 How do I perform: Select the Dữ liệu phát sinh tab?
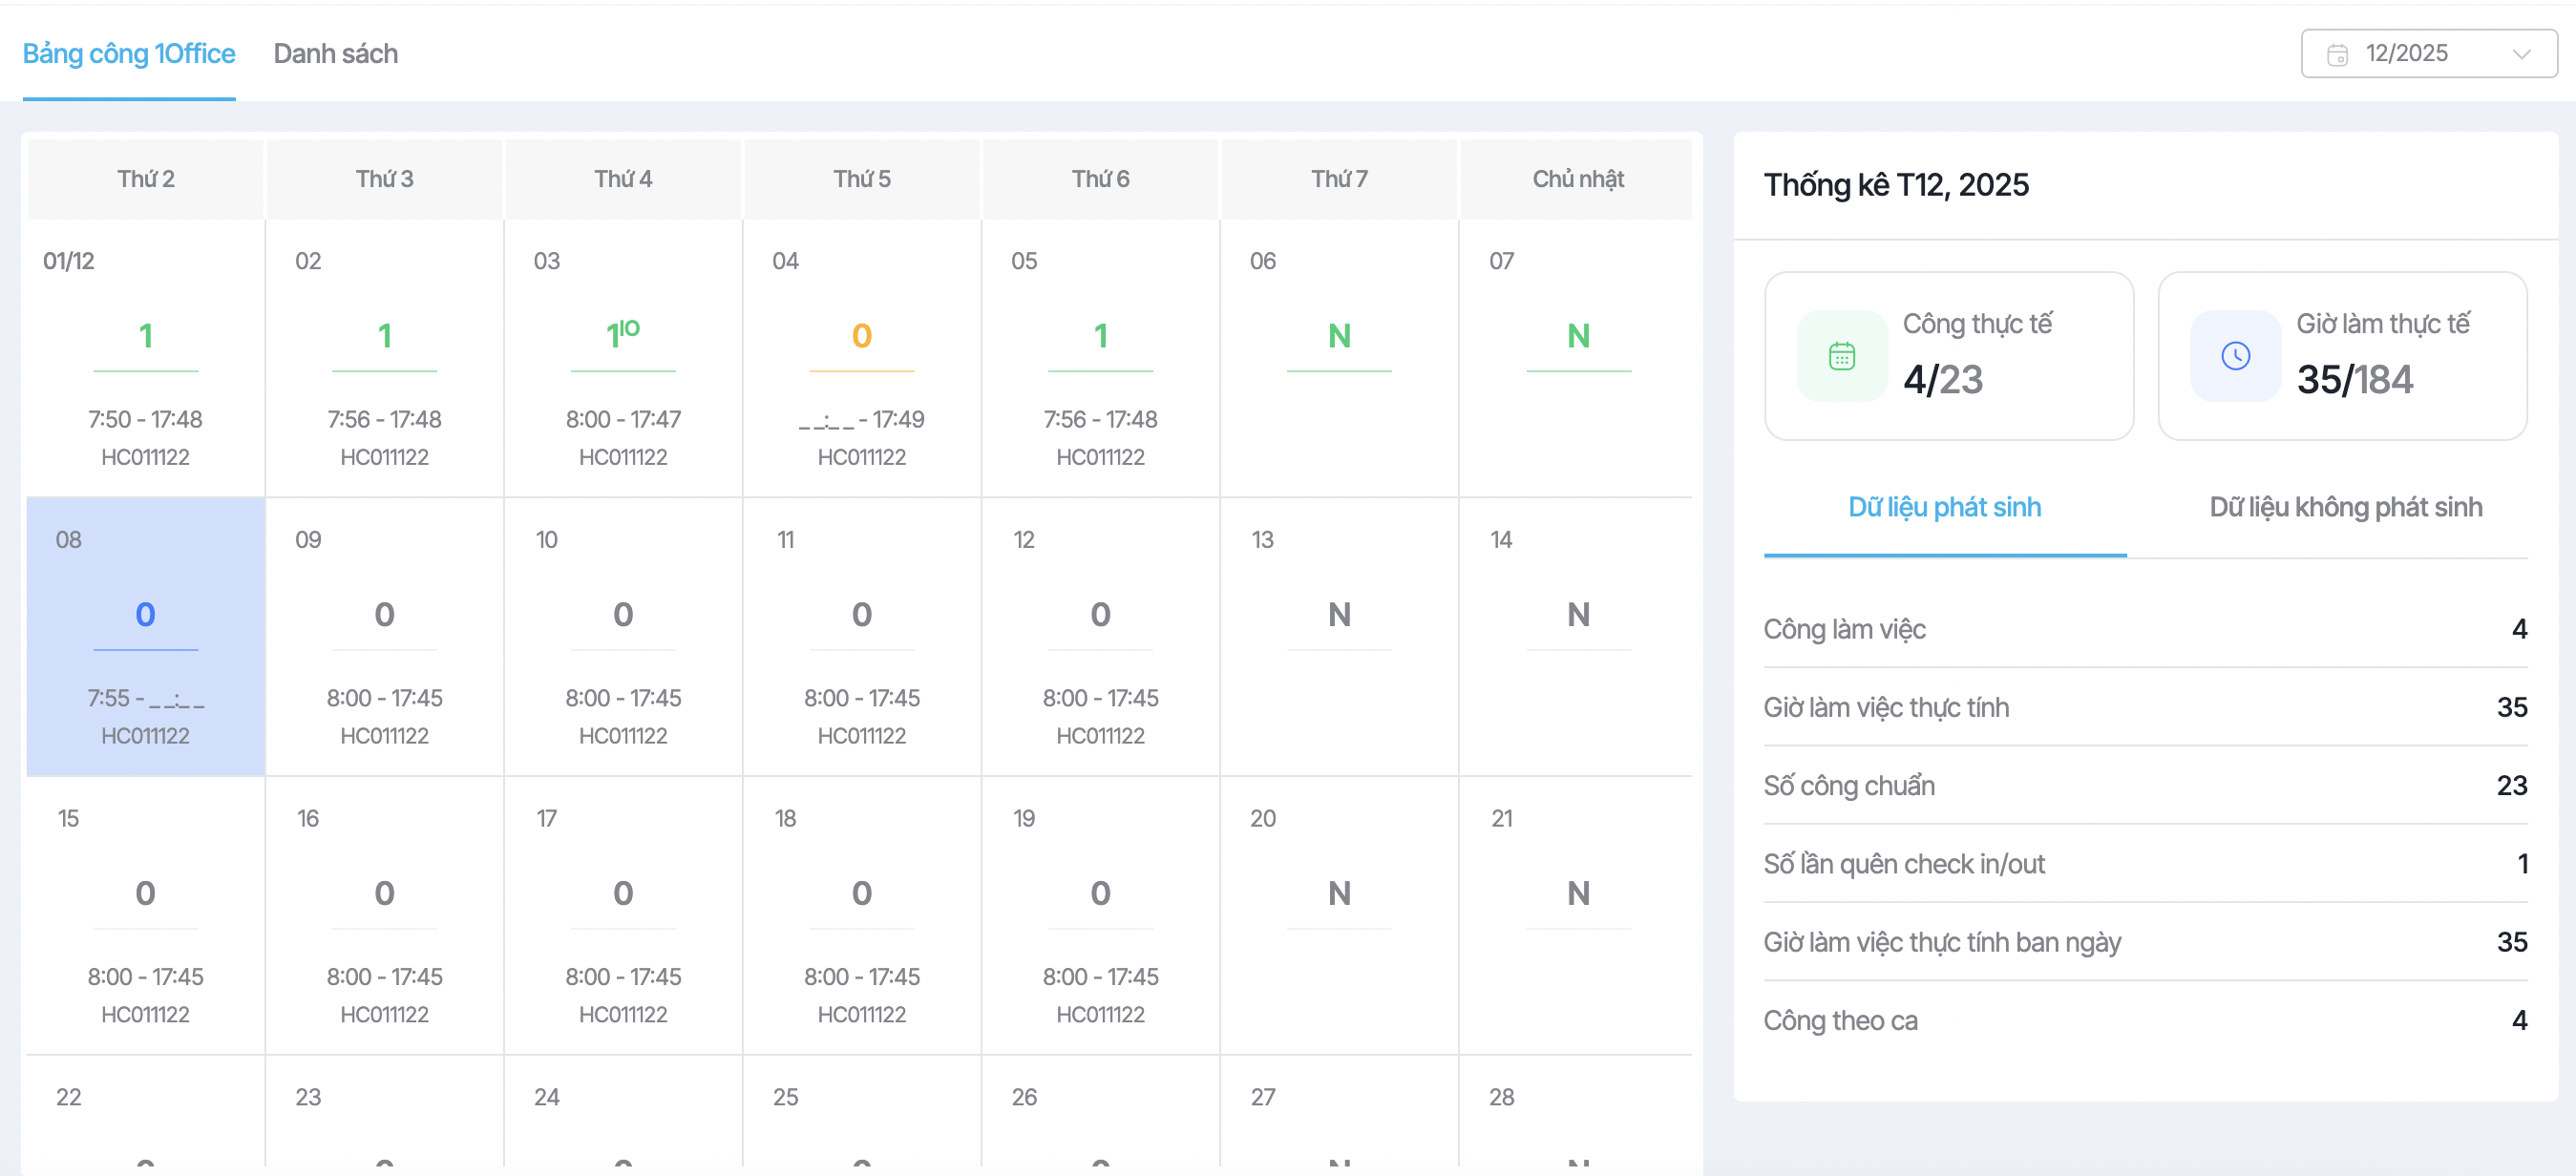click(x=1944, y=507)
